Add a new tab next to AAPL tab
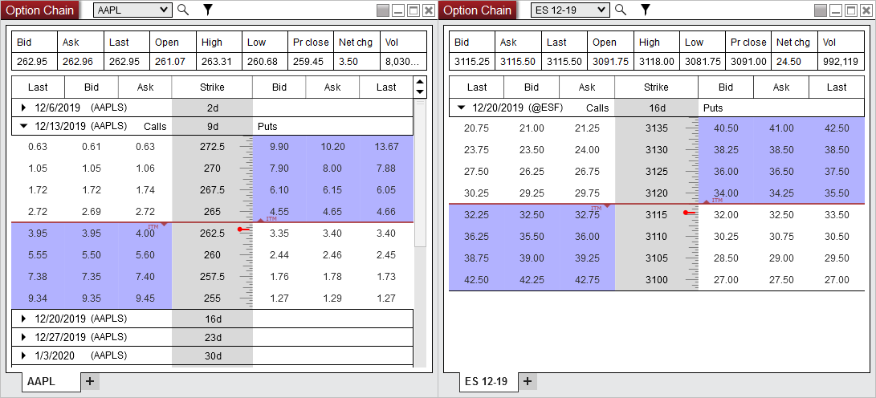 point(90,382)
